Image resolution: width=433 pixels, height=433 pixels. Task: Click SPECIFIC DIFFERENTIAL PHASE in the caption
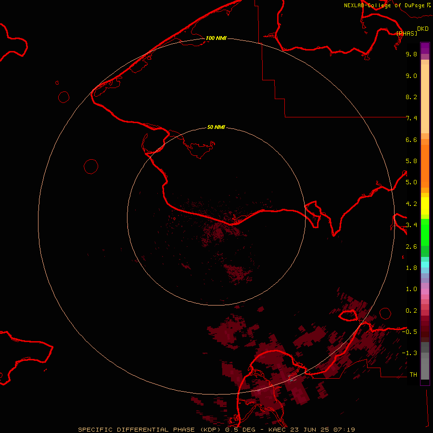coord(137,430)
